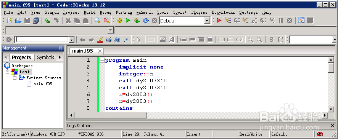Viewport: 338px width, 139px height.
Task: Close the main.f95 editor tab
Action: coord(100,51)
